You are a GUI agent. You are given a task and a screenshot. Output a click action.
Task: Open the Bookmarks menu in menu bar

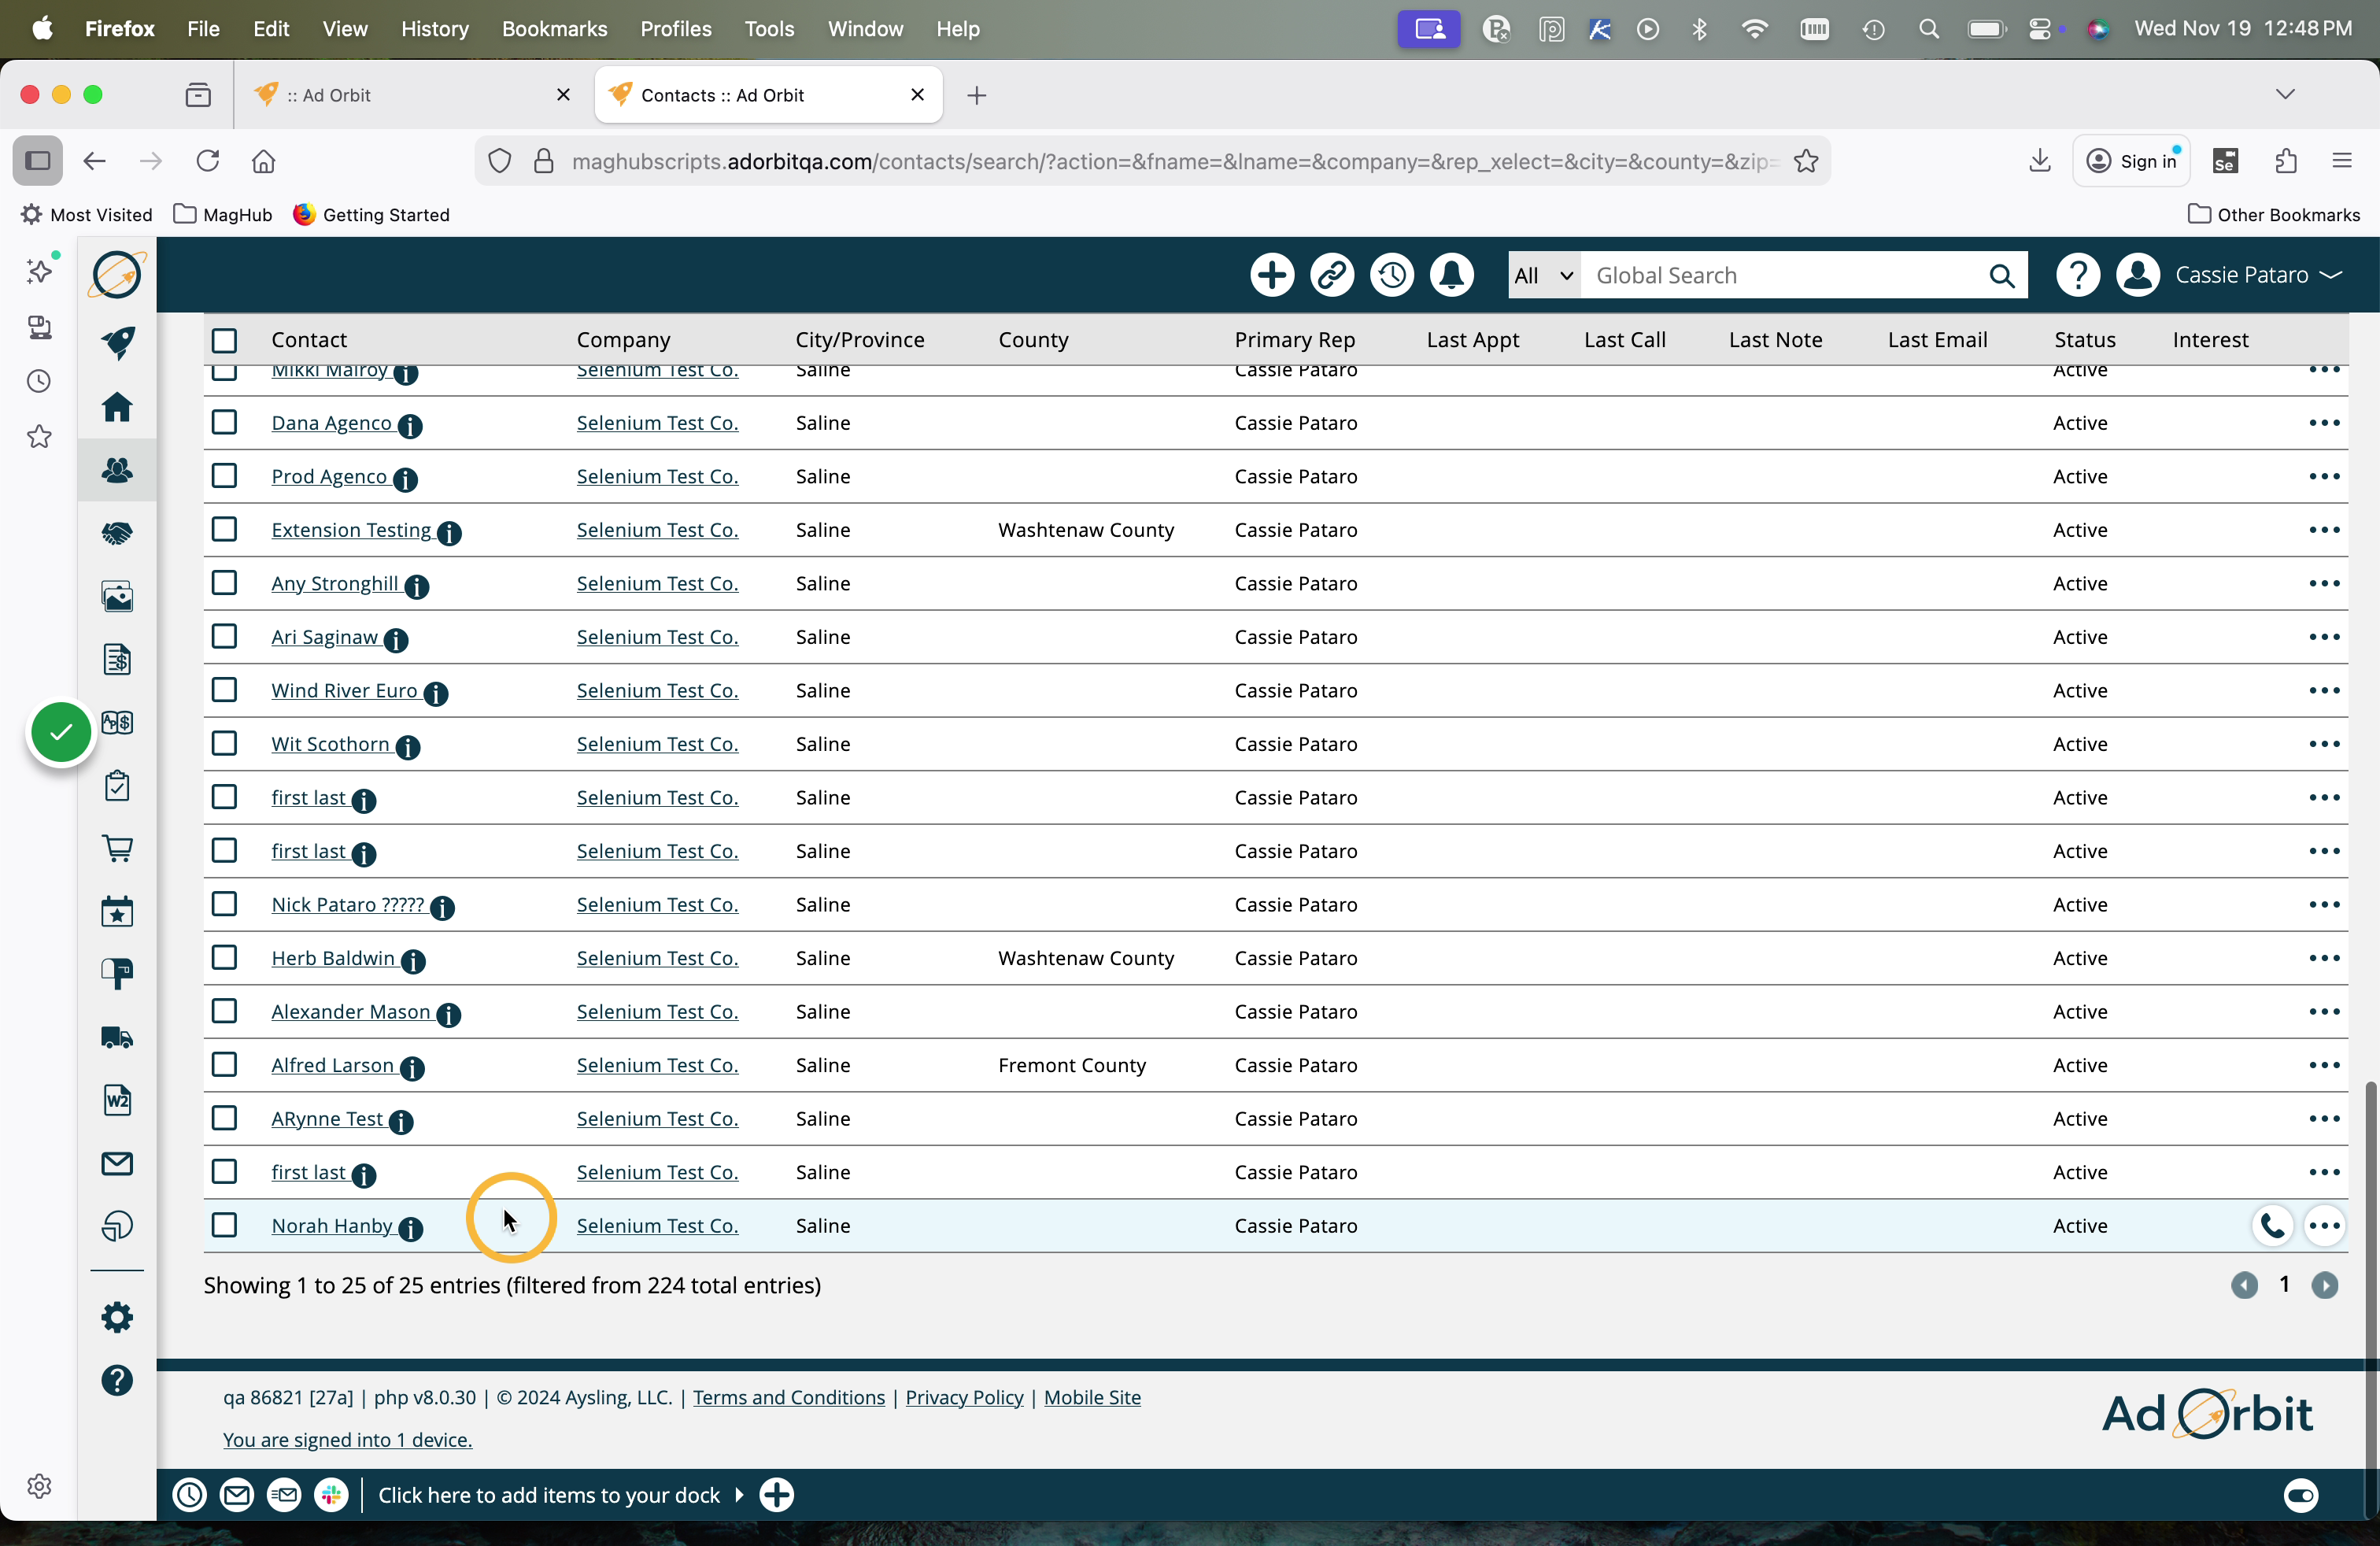(x=554, y=29)
